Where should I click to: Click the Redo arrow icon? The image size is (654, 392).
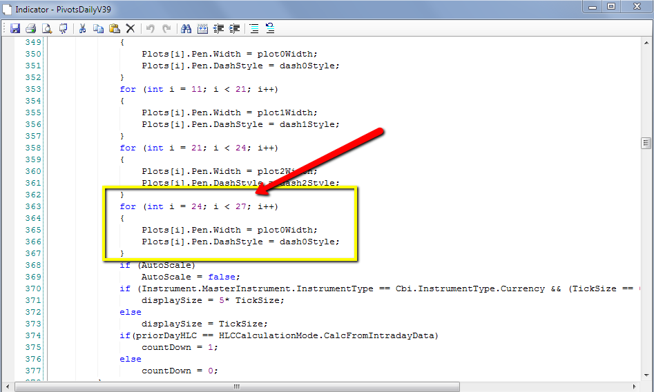(166, 28)
